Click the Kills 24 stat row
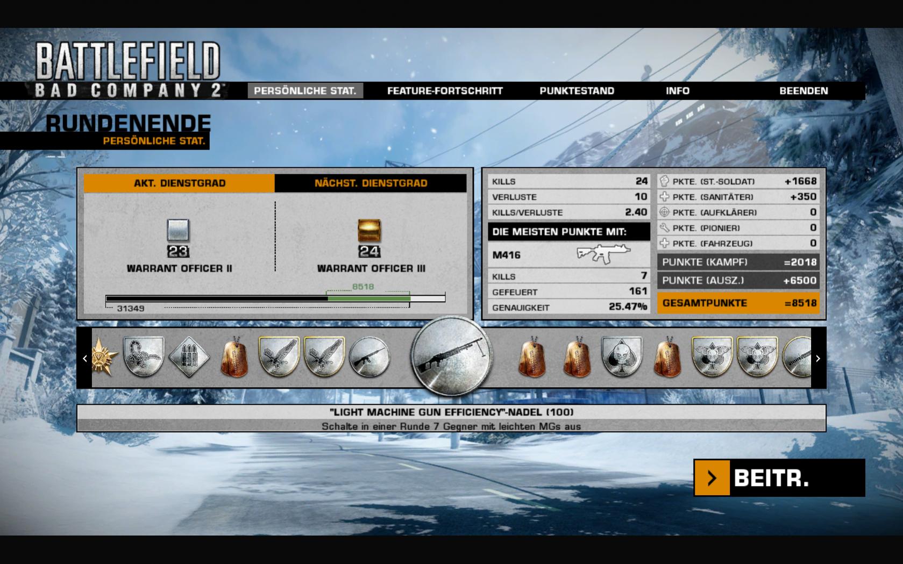The width and height of the screenshot is (903, 564). pyautogui.click(x=569, y=181)
